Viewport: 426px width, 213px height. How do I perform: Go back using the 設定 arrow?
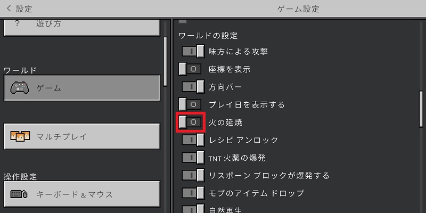click(x=9, y=9)
